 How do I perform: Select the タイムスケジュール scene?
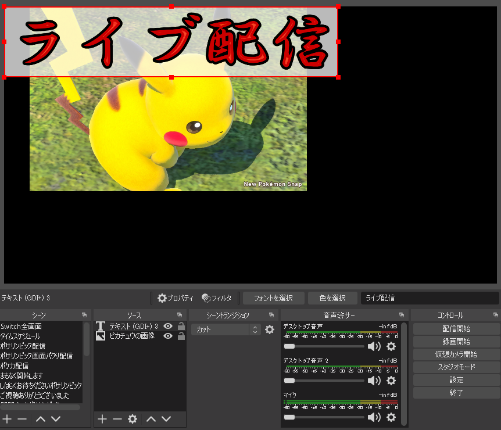pos(41,336)
